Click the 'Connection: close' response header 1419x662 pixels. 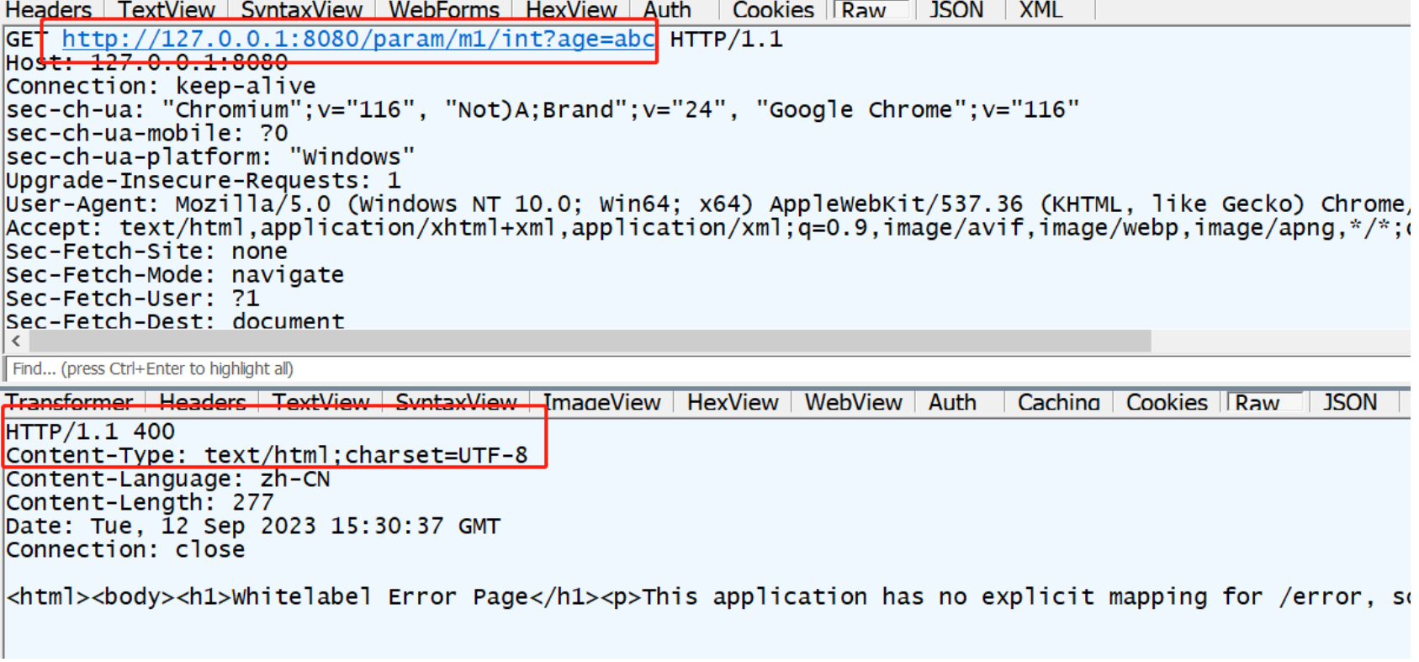tap(125, 549)
